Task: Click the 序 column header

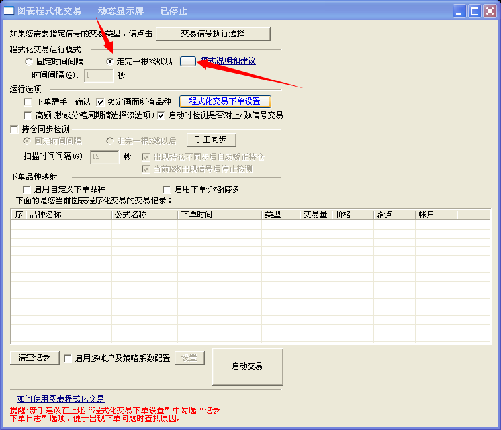Action: pyautogui.click(x=19, y=215)
